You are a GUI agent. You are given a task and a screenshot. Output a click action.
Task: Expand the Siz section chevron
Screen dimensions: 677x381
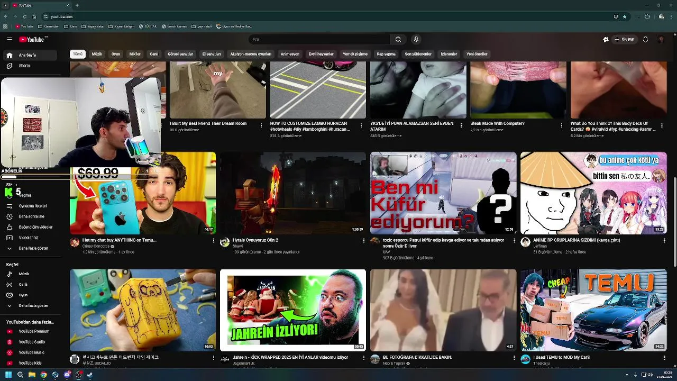[16, 185]
